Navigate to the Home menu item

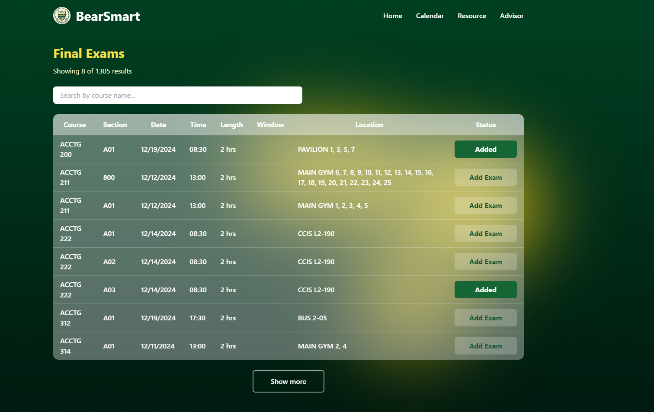tap(392, 16)
